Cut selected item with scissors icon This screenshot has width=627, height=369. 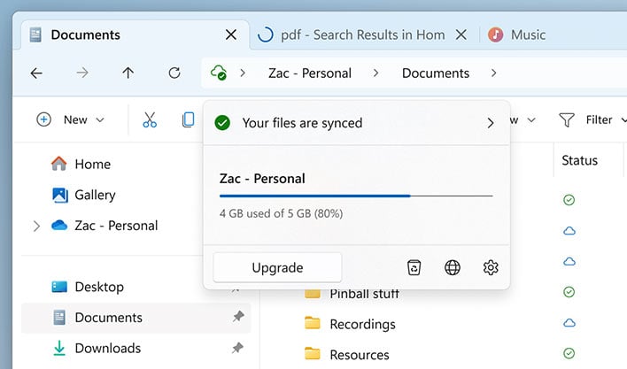(x=150, y=119)
